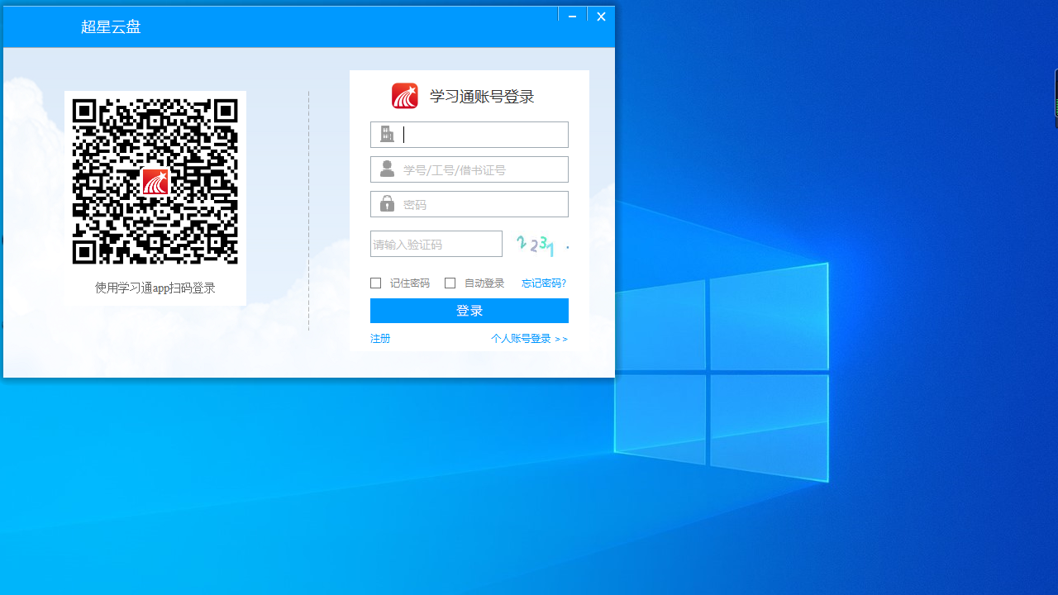Click the QR code for app login

click(155, 182)
